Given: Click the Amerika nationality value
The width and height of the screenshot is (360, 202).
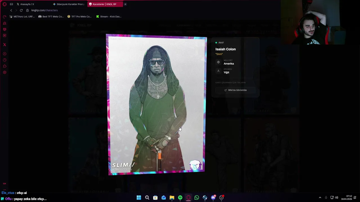Looking at the screenshot, I should [229, 64].
